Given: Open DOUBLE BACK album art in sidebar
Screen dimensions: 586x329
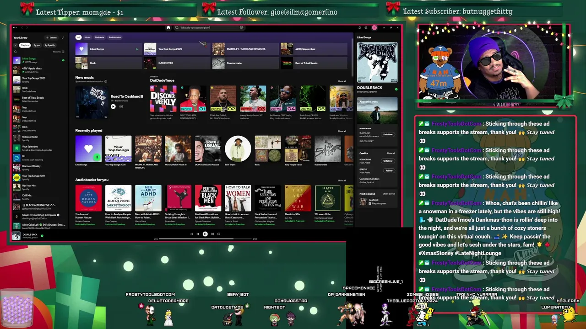Looking at the screenshot, I should pos(377,62).
